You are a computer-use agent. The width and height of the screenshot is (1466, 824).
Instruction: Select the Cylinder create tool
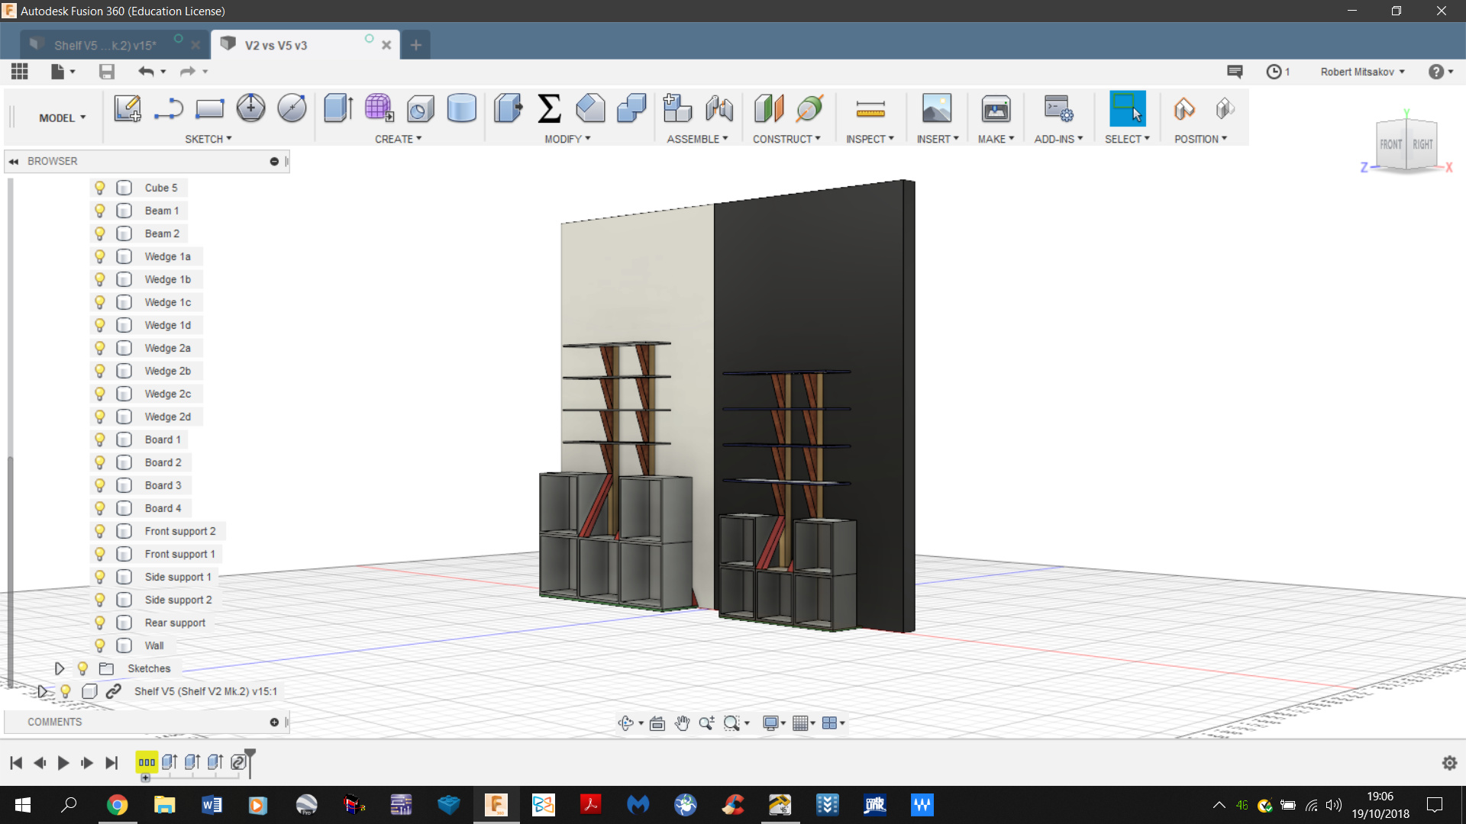point(461,108)
